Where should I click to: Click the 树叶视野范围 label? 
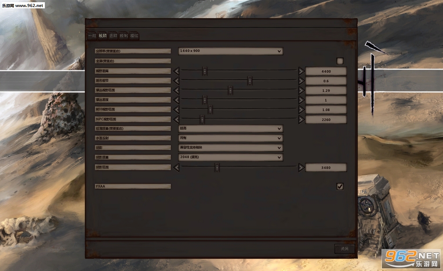coord(133,110)
